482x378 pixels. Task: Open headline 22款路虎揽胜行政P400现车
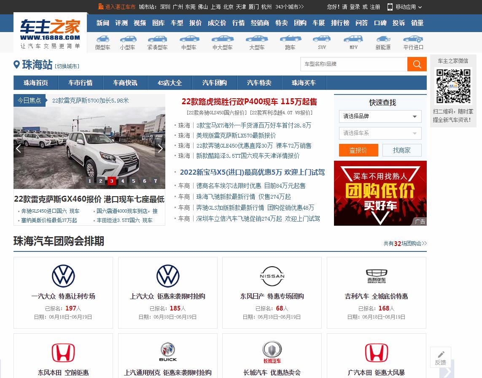[249, 102]
